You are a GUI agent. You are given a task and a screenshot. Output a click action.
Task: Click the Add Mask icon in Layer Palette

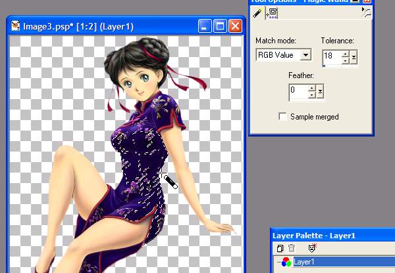pos(312,248)
